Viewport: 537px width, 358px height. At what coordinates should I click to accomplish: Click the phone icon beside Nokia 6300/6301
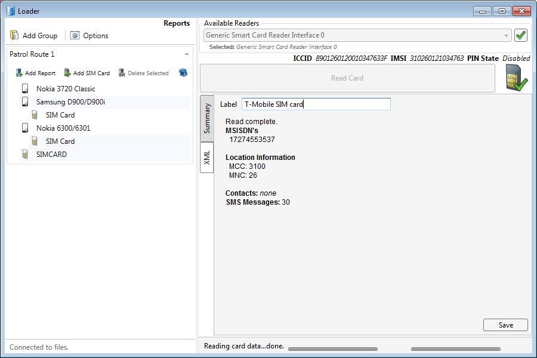click(x=25, y=128)
